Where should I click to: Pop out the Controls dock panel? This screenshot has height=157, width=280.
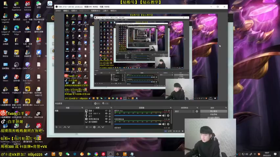pos(226,108)
